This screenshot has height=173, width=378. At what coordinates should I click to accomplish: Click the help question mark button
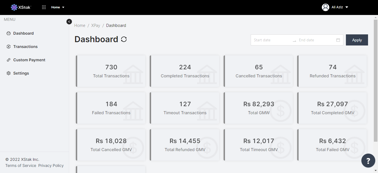tap(368, 161)
